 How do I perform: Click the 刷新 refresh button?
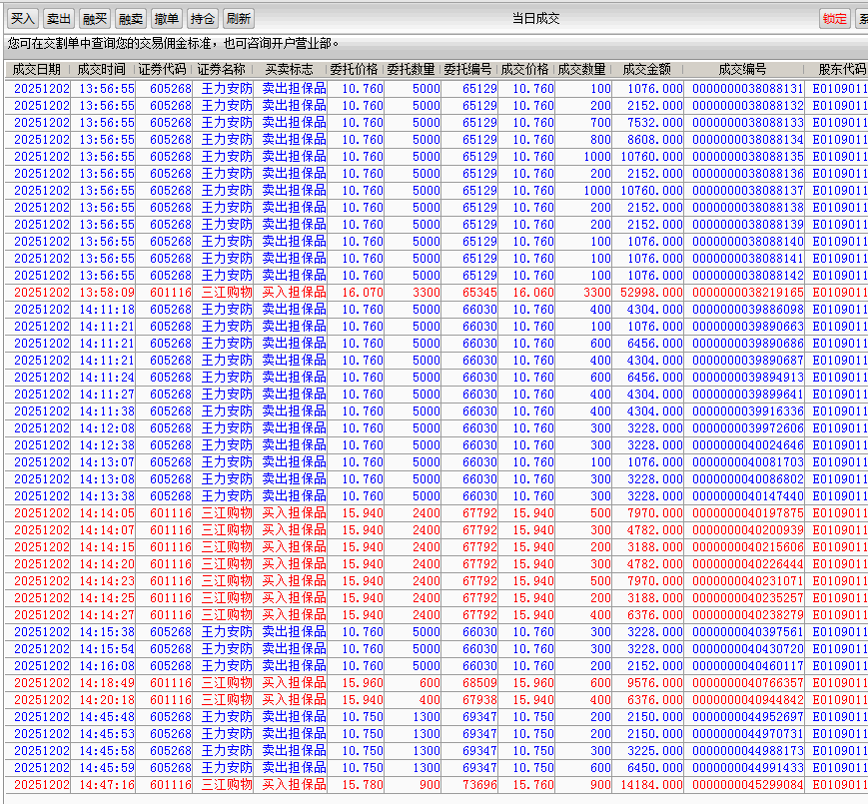239,19
